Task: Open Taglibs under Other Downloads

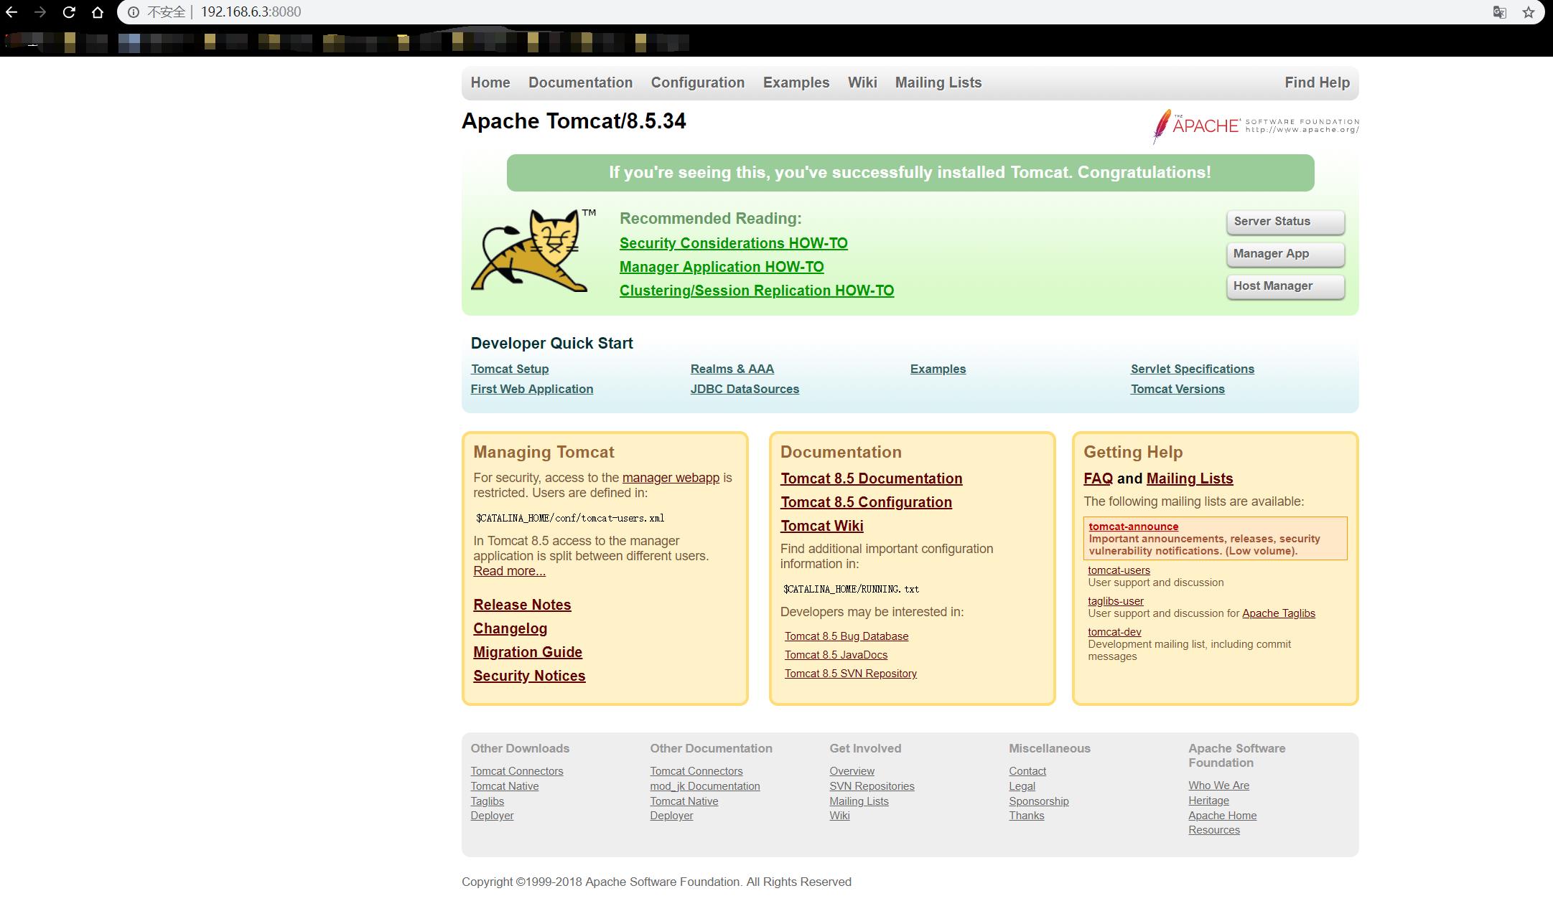Action: click(x=488, y=801)
